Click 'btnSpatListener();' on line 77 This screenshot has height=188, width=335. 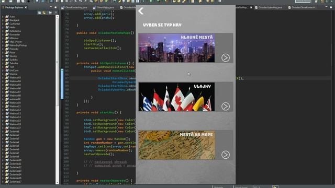click(100, 40)
